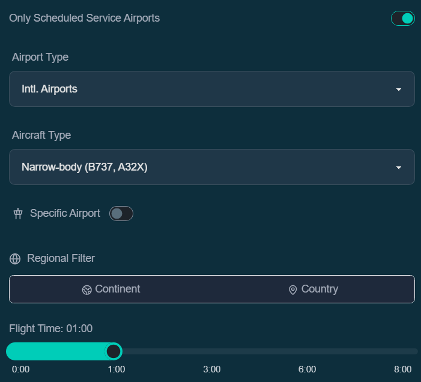This screenshot has width=421, height=382.
Task: Click the control tower icon beside Specific Airport
Action: coord(18,214)
